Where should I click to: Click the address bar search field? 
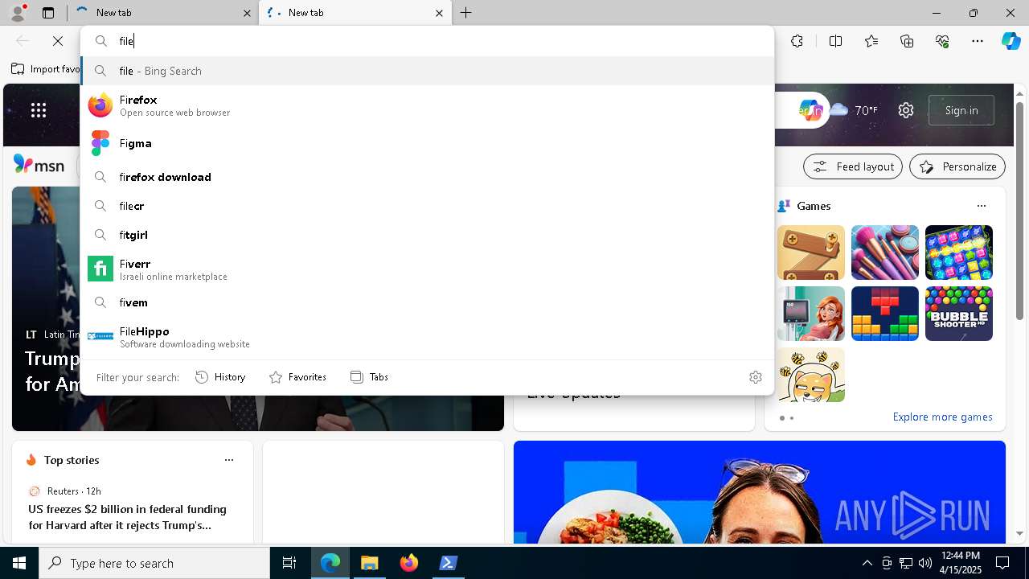[427, 41]
